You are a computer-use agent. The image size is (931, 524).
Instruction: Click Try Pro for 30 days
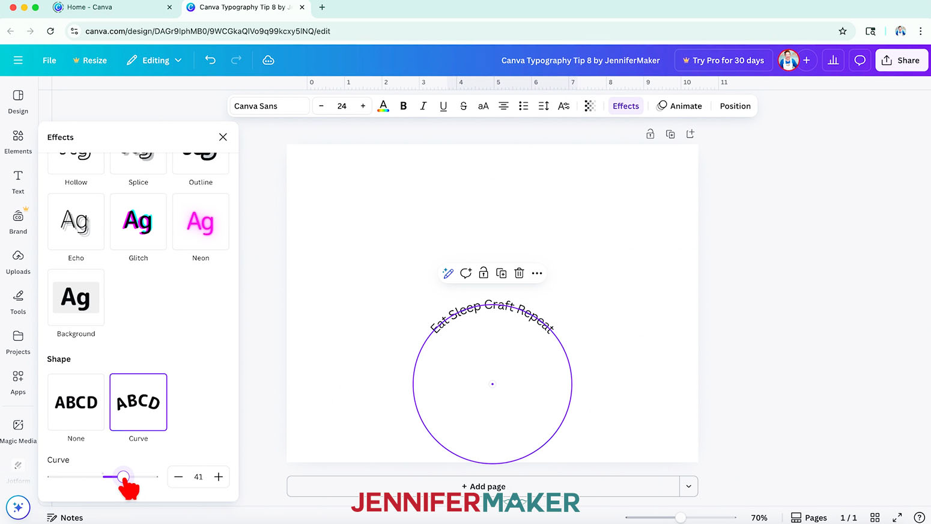click(x=723, y=60)
